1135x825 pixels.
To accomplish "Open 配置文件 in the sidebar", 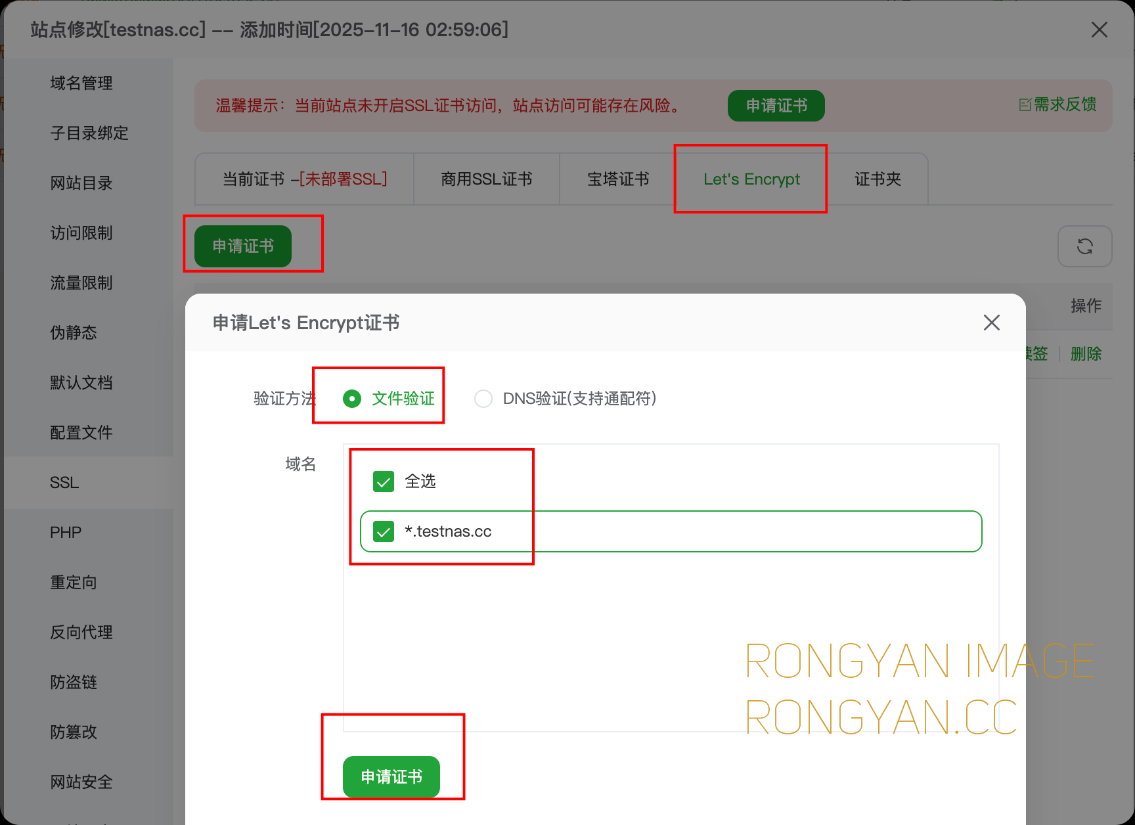I will (81, 433).
